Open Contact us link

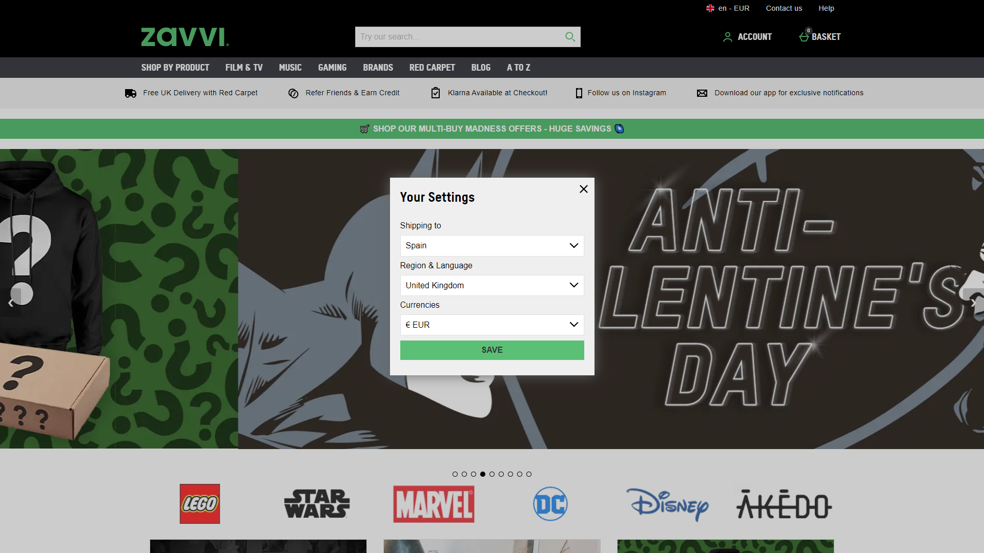784,8
